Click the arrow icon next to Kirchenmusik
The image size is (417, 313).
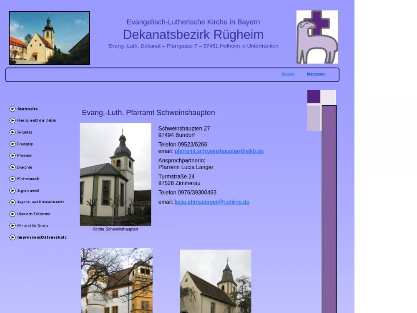[13, 179]
